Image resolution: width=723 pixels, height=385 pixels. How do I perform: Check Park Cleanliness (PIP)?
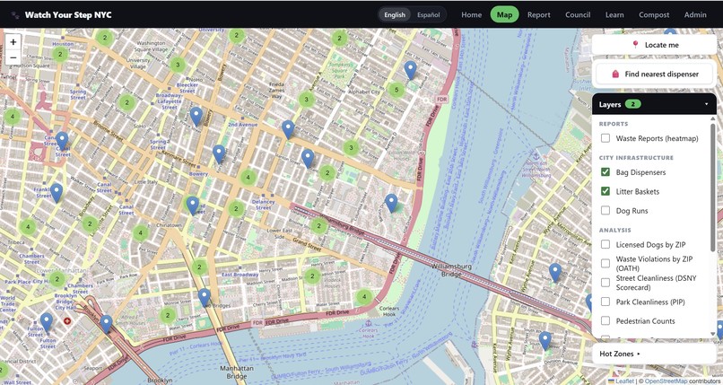pos(605,302)
